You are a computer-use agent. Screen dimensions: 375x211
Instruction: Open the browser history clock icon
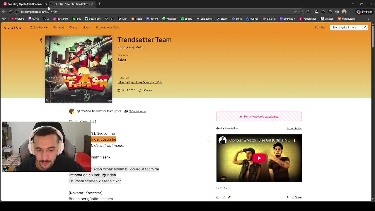(323, 12)
